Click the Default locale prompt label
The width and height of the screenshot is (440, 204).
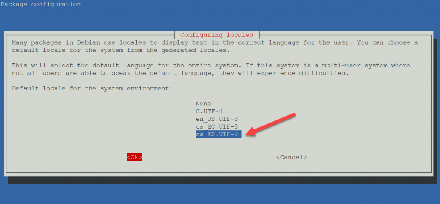[92, 89]
